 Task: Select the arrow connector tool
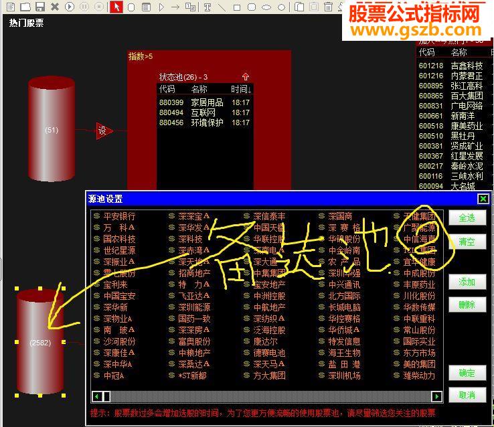[x=175, y=7]
